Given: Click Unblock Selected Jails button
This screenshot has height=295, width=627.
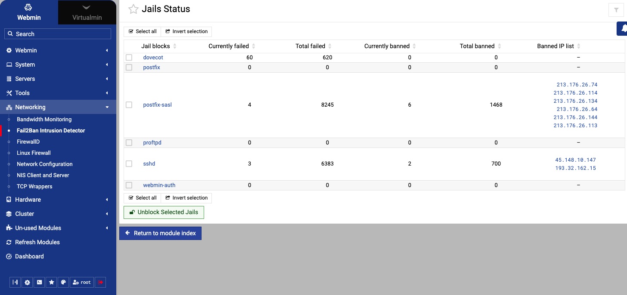Looking at the screenshot, I should (x=164, y=212).
